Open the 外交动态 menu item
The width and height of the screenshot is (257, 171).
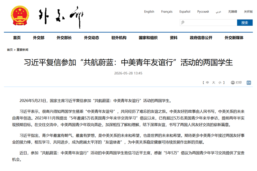tap(92, 38)
